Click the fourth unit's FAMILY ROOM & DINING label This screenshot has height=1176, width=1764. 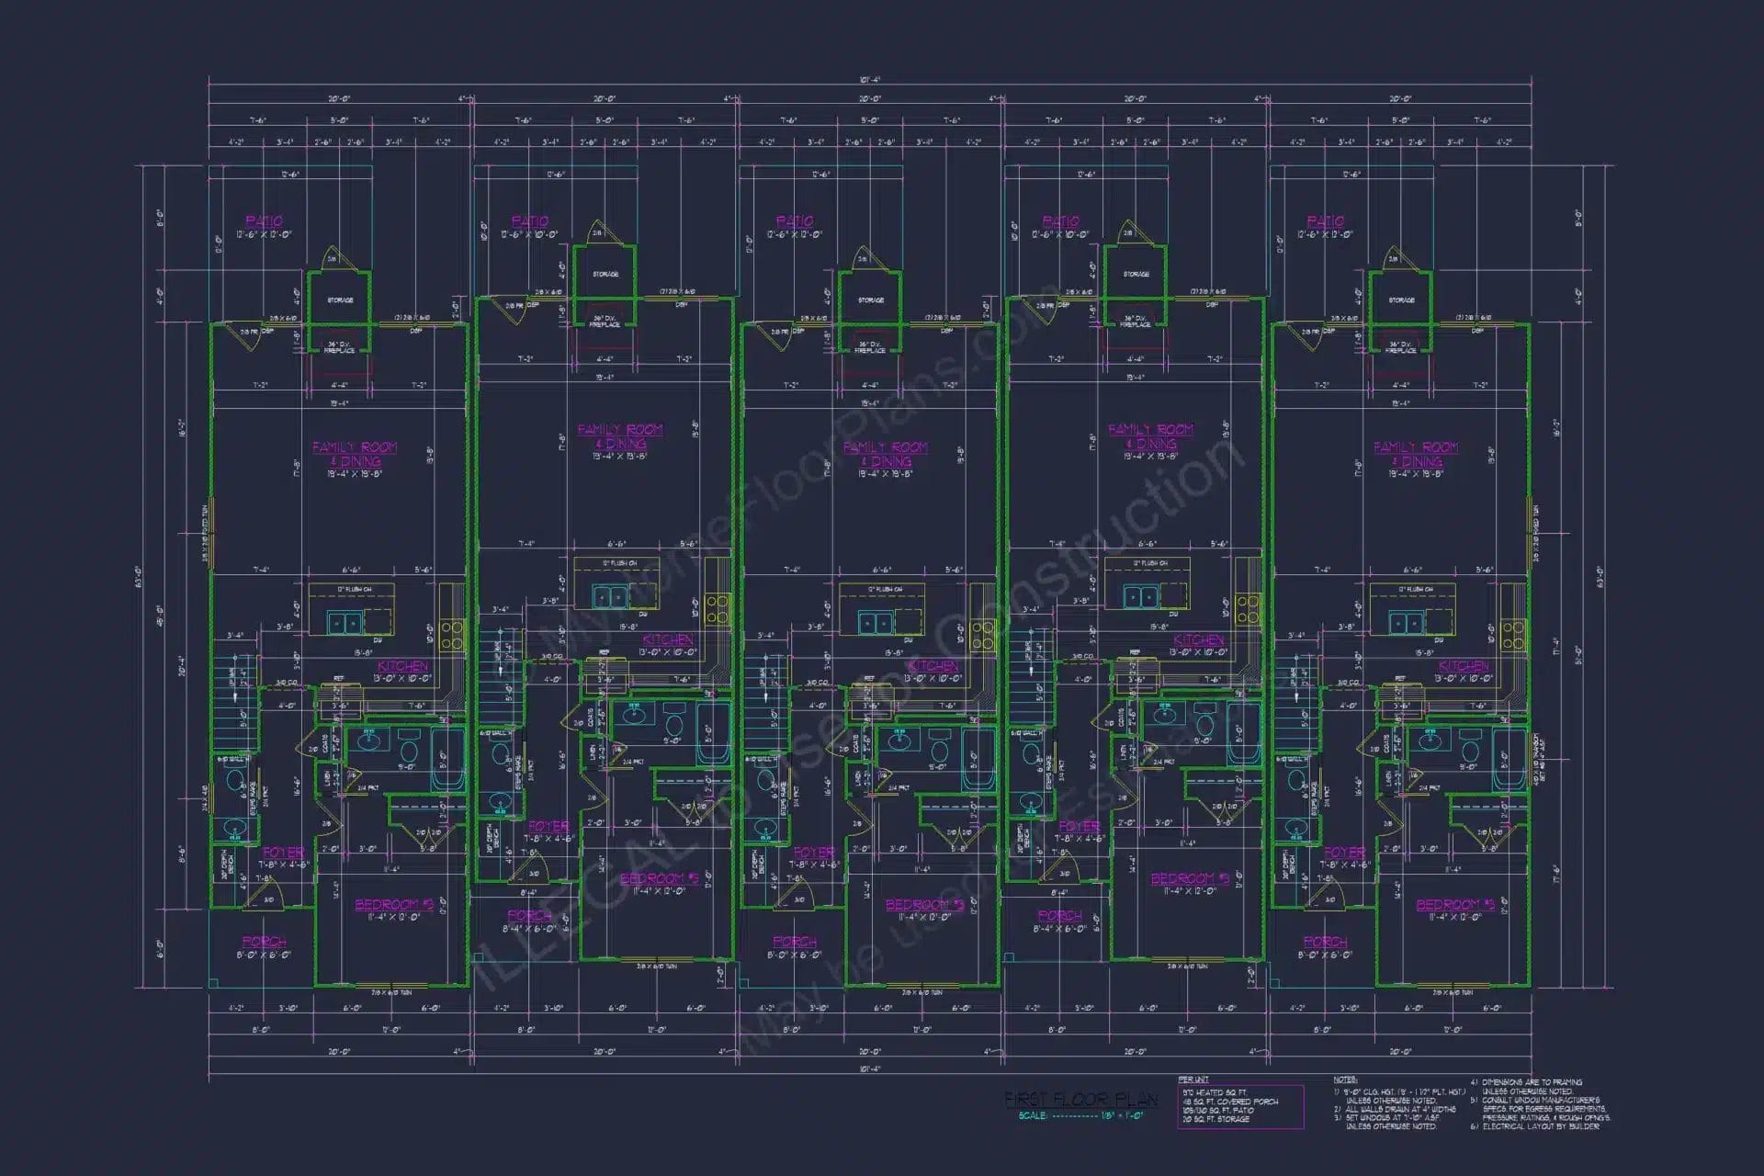(1151, 436)
